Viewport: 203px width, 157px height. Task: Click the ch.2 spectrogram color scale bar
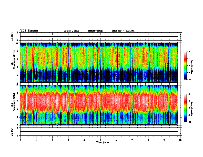pos(185,108)
